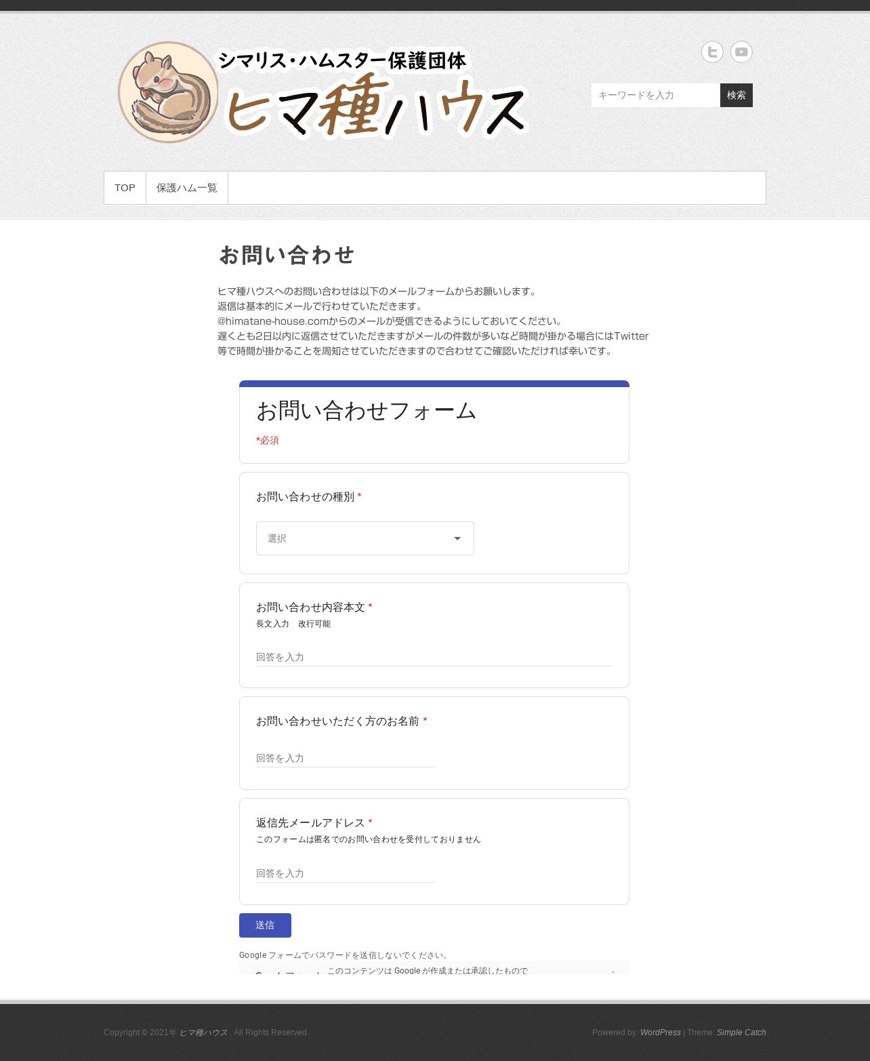Focus the 返信先メールアドレス answer field

(x=345, y=873)
